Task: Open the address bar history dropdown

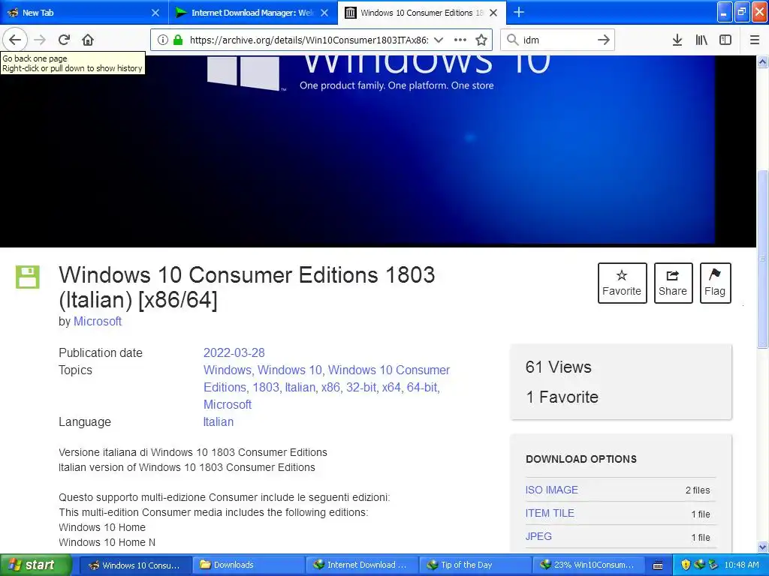Action: (x=439, y=40)
